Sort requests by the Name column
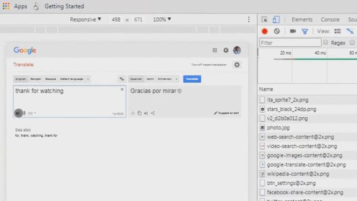Image resolution: width=357 pixels, height=201 pixels. click(x=266, y=89)
